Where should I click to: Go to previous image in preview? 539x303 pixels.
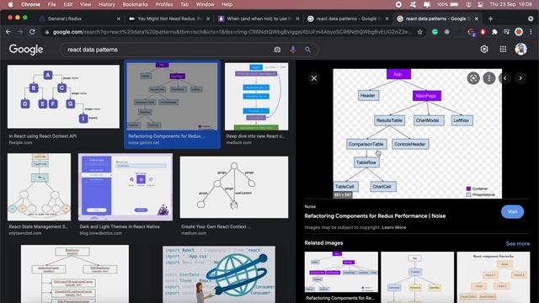505,78
